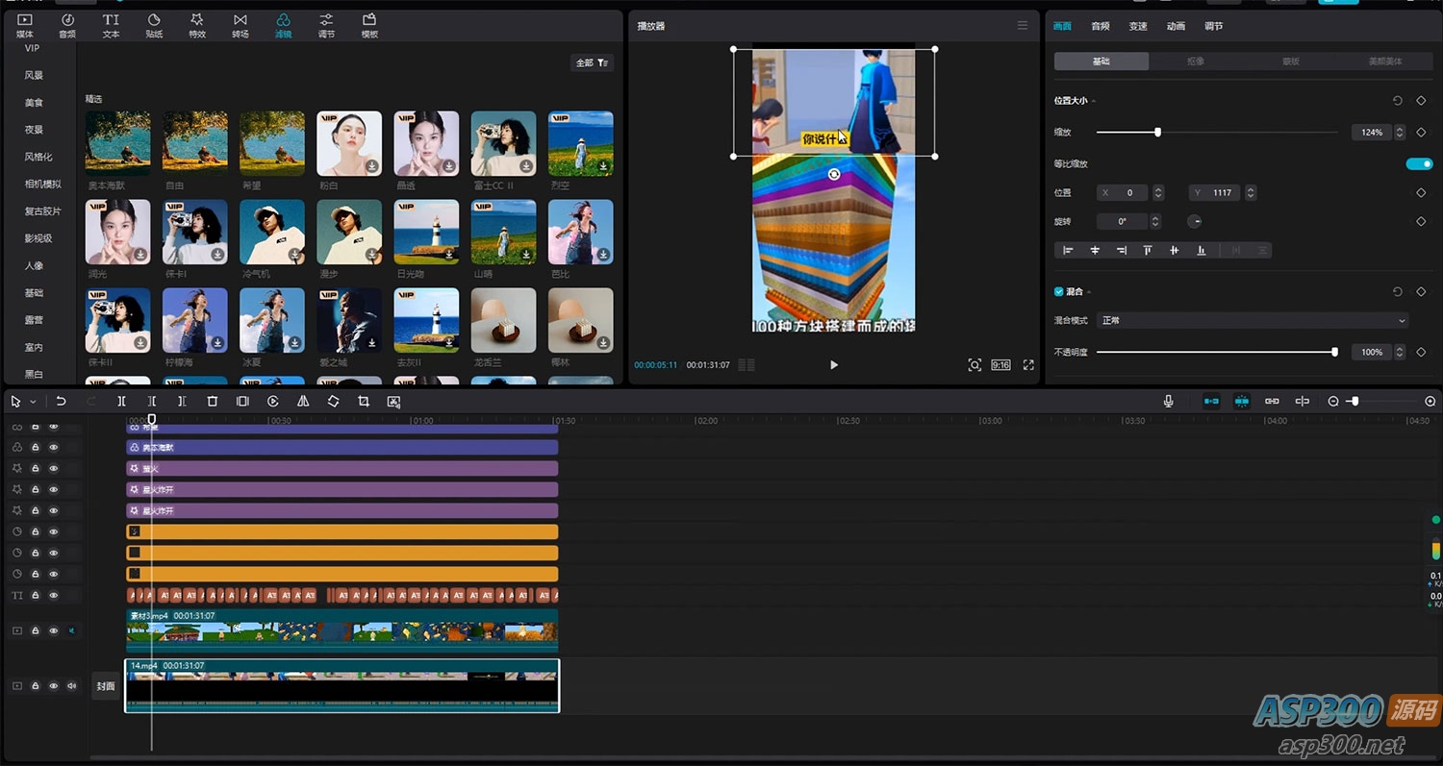Click the mirror flip icon in timeline toolbar
This screenshot has width=1443, height=766.
(x=303, y=402)
